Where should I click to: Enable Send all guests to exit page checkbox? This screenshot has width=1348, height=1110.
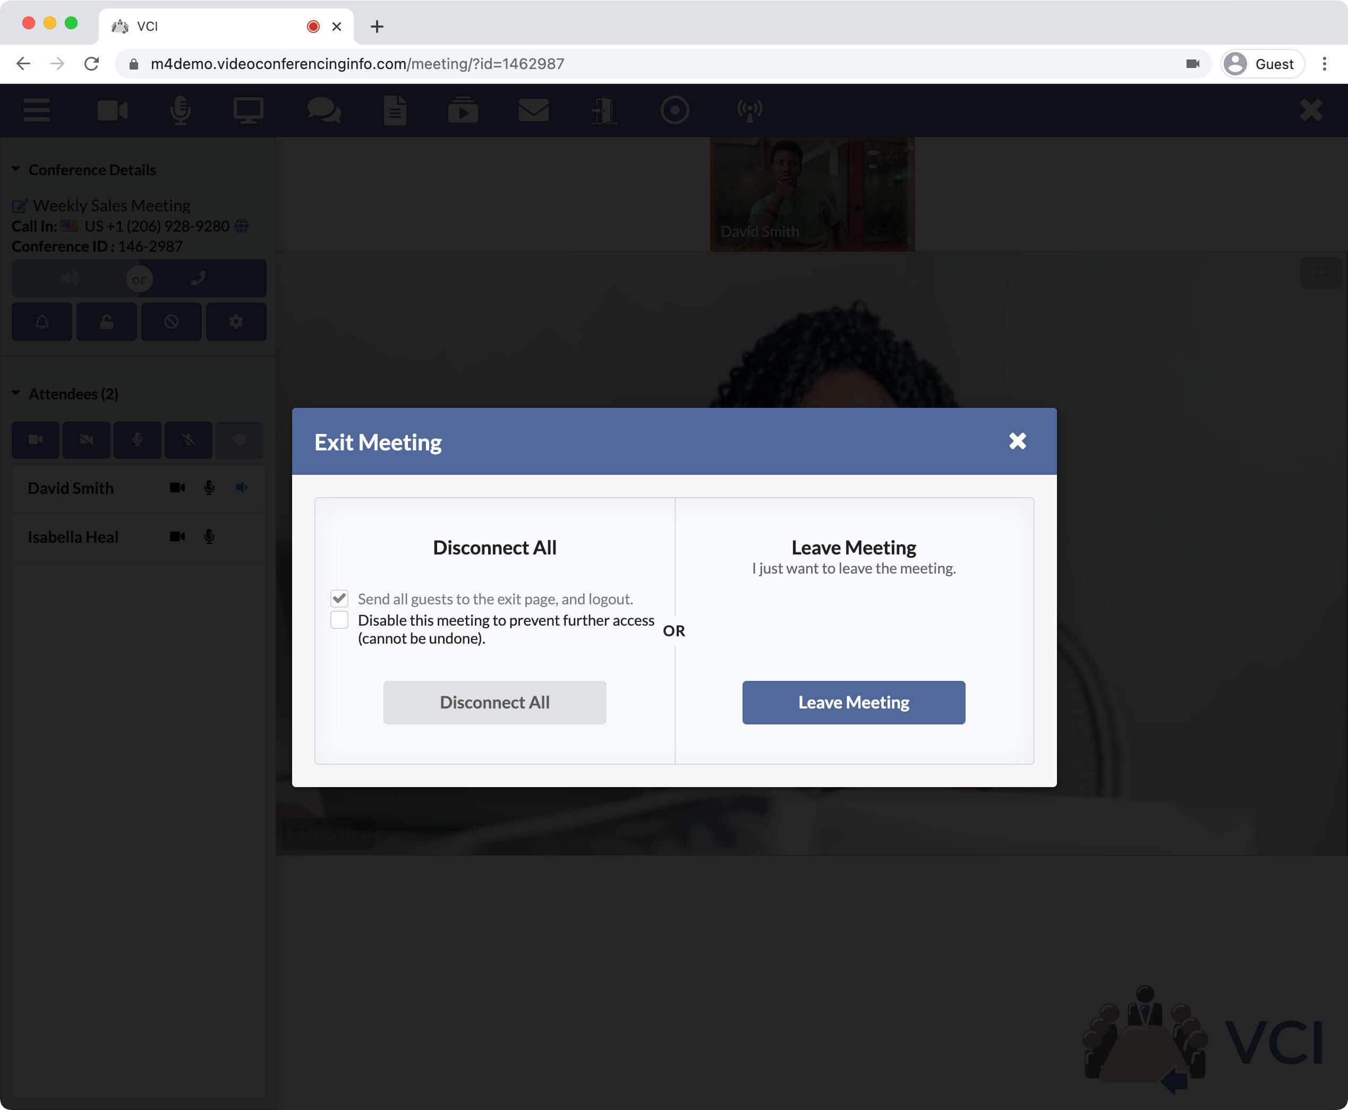coord(342,597)
